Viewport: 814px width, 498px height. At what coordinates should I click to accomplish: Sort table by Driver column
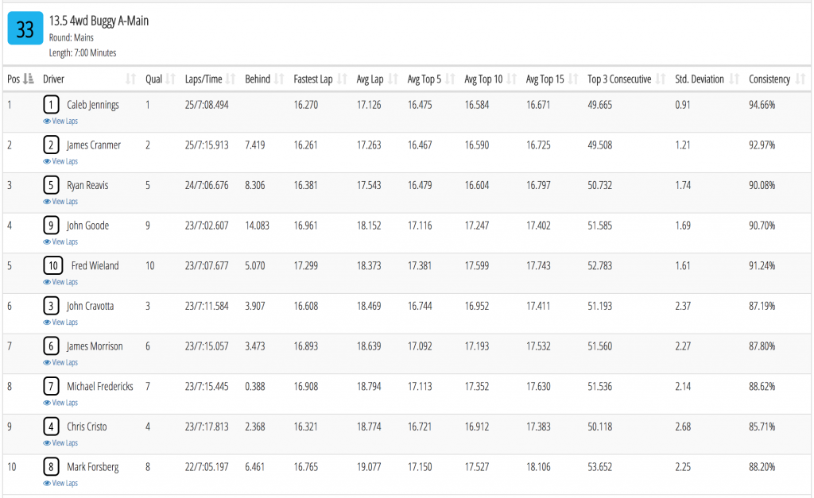(x=89, y=79)
